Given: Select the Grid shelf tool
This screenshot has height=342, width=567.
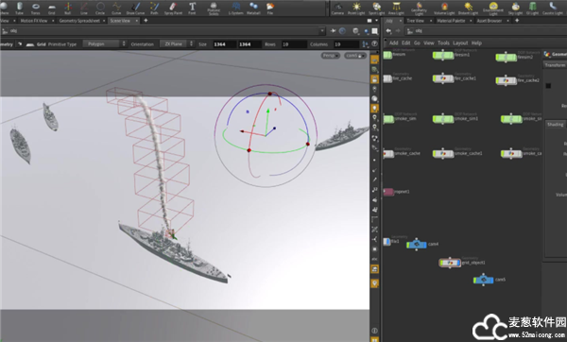Looking at the screenshot, I should tap(52, 8).
